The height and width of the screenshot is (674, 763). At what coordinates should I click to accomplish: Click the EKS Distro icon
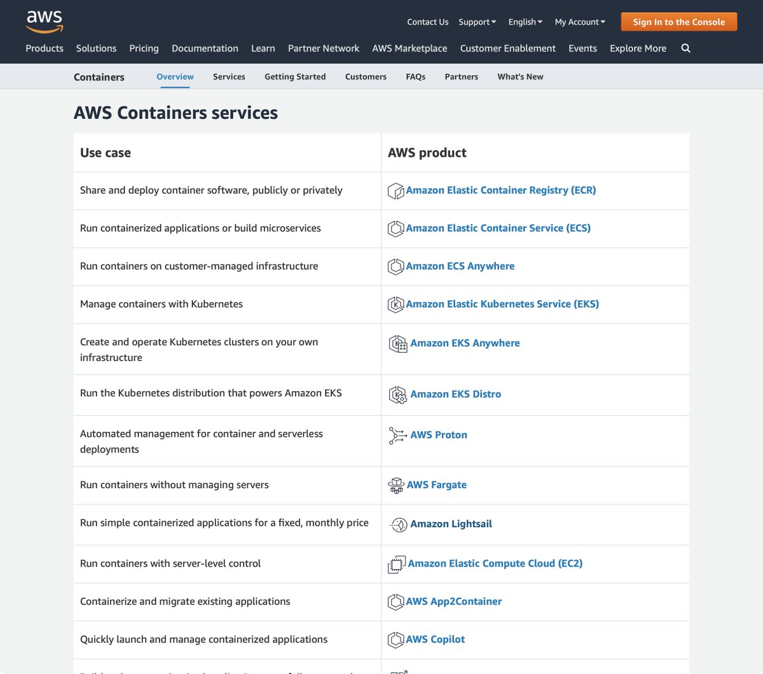point(398,395)
